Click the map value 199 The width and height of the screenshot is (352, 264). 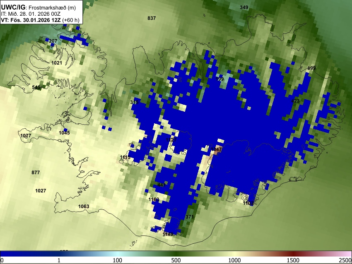coord(219,79)
